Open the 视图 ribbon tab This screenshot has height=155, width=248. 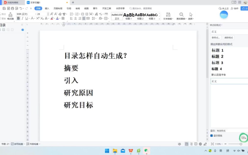(x=86, y=8)
